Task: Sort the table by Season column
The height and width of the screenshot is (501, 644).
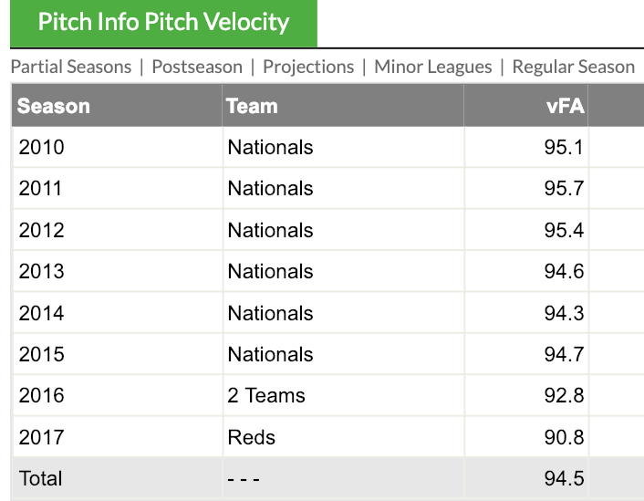Action: [x=54, y=106]
